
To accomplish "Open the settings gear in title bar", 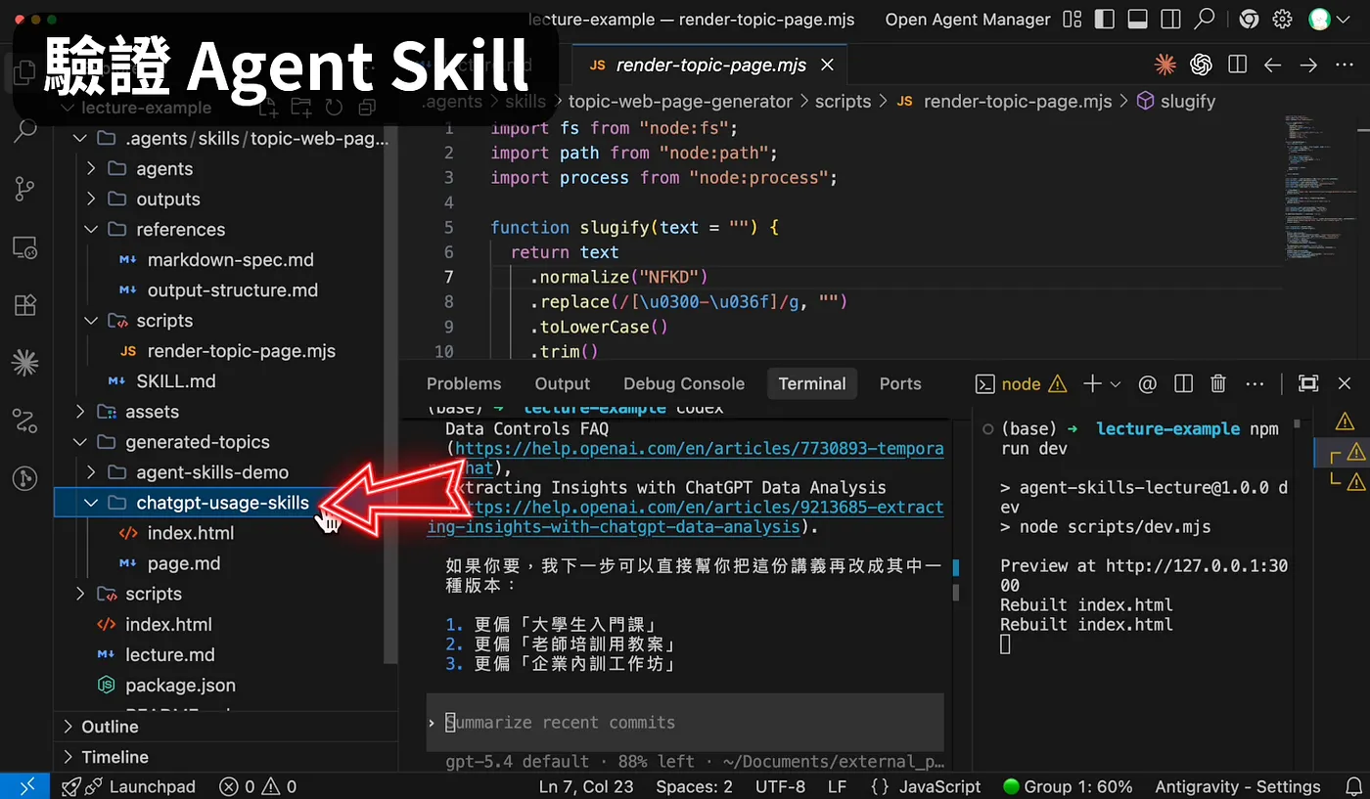I will [x=1282, y=20].
